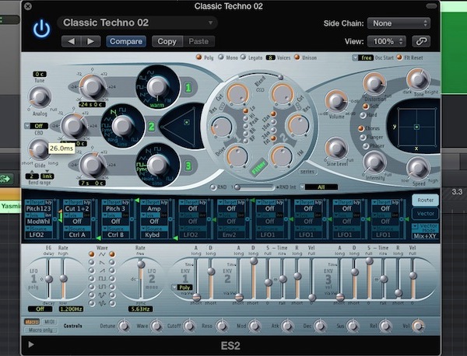This screenshot has width=467, height=356.
Task: Select Poly keyboard mode
Action: click(x=199, y=57)
